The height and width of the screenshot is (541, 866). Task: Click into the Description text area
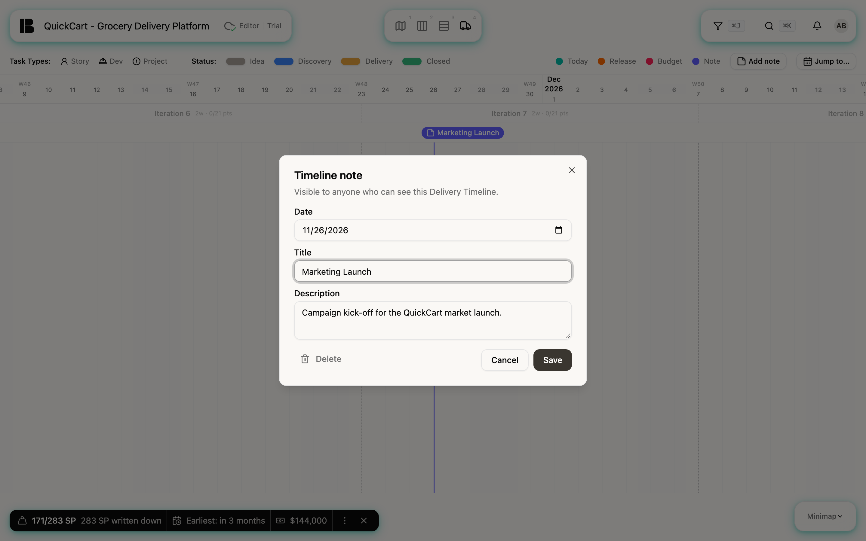433,320
